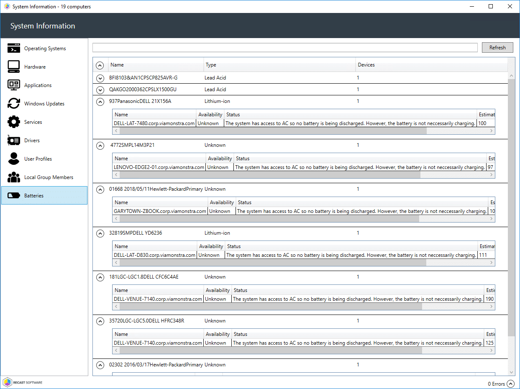This screenshot has width=520, height=389.
Task: Click right scroll arrow of DELL-LAT-7480 table
Action: pos(492,131)
